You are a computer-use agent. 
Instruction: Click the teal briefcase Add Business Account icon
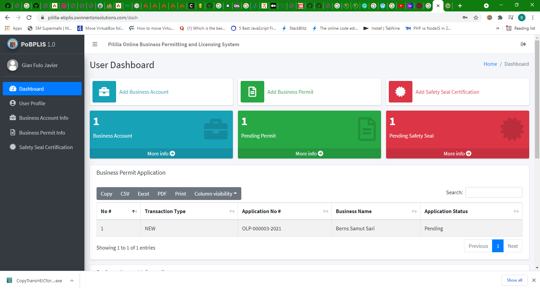point(104,92)
